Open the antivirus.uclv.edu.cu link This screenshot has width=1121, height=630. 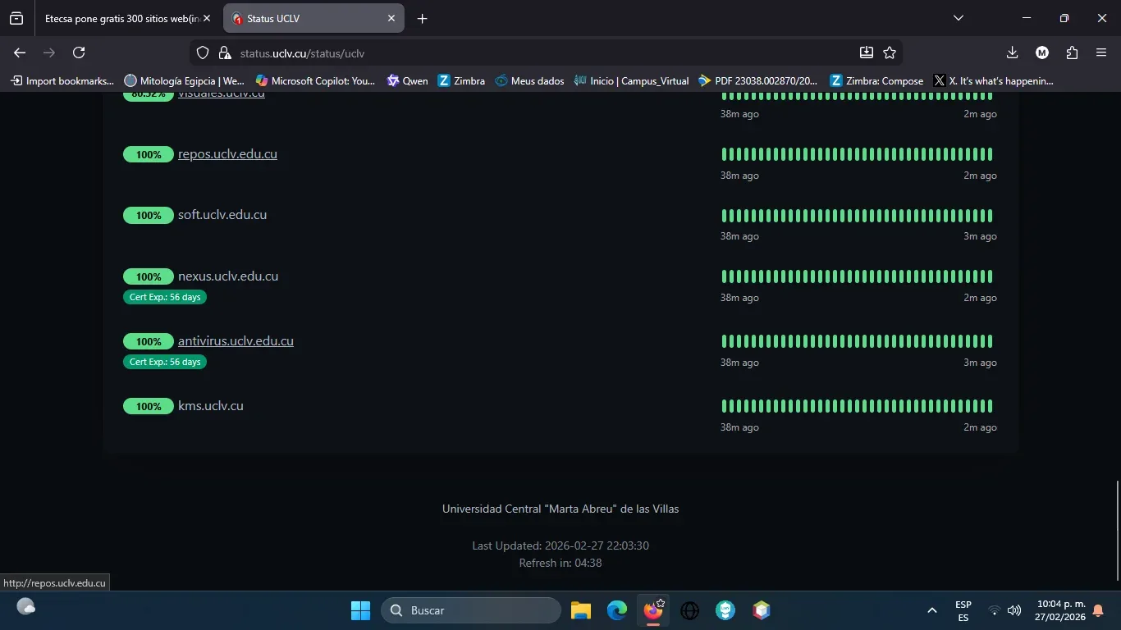pyautogui.click(x=236, y=341)
